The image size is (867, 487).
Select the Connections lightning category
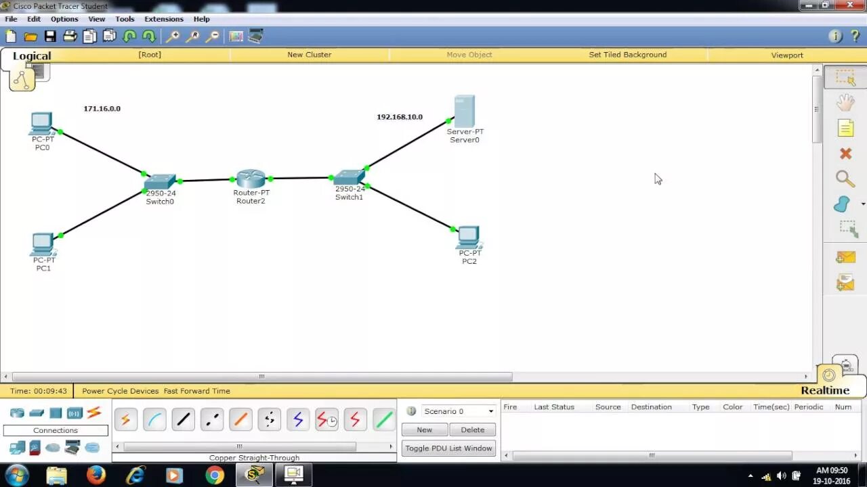click(x=94, y=412)
